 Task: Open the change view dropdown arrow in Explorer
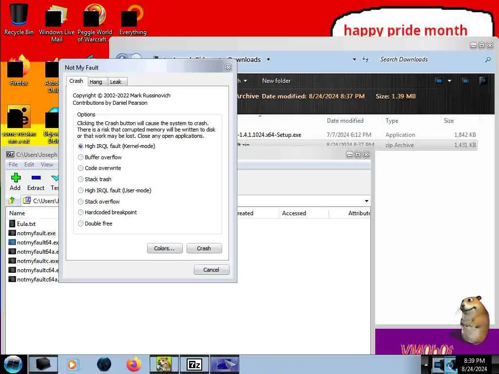(x=449, y=81)
